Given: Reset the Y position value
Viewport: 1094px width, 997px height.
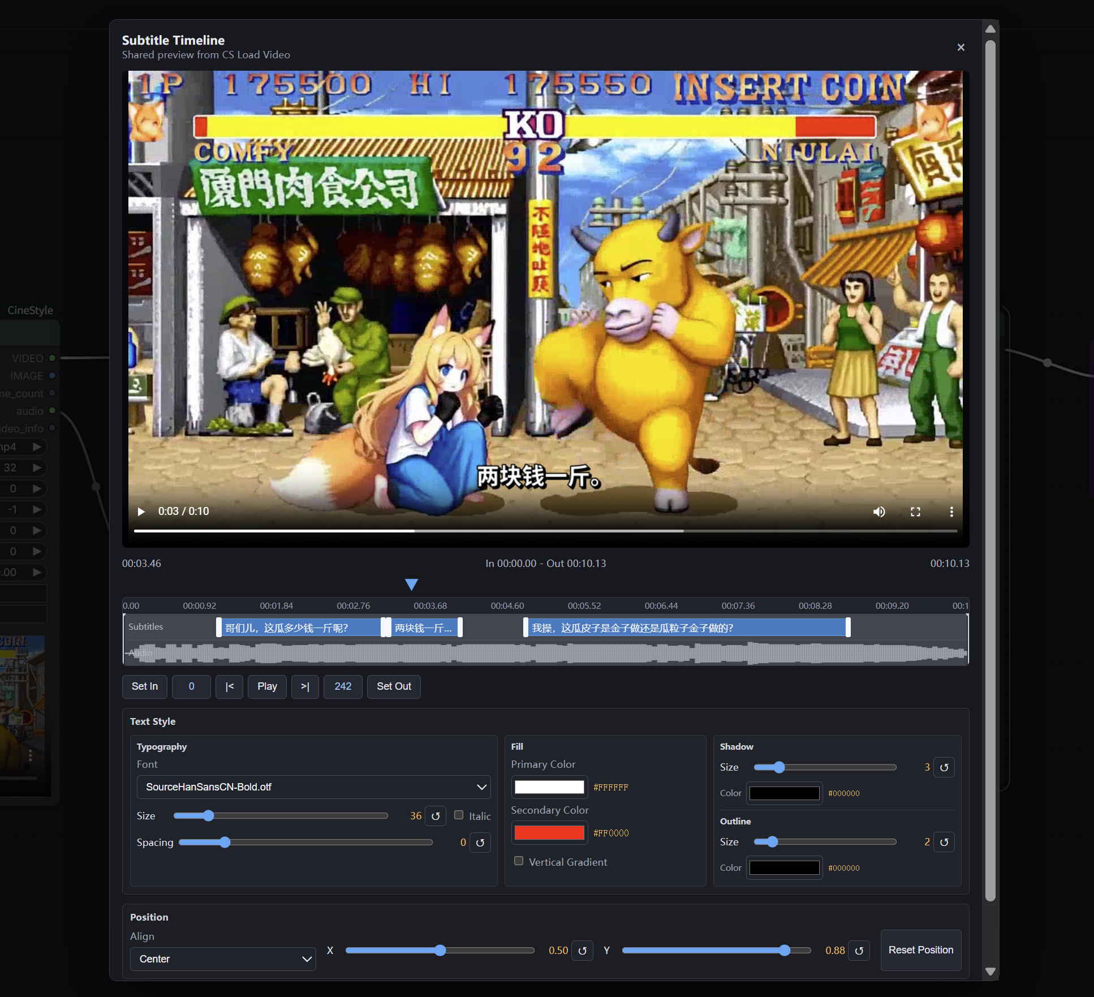Looking at the screenshot, I should tap(859, 951).
